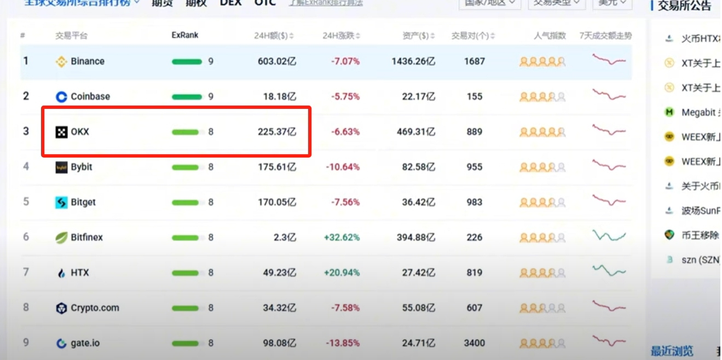Open the Bybit logo icon

(x=61, y=167)
